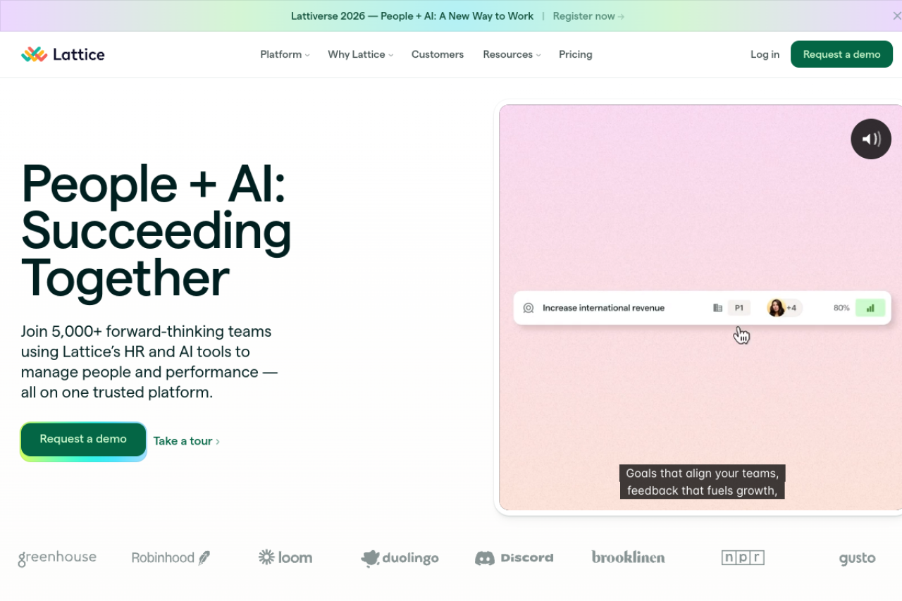Screen dimensions: 902x601
Task: Click the green progress chart icon
Action: [870, 308]
